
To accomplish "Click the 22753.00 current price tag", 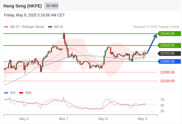I will (x=169, y=53).
